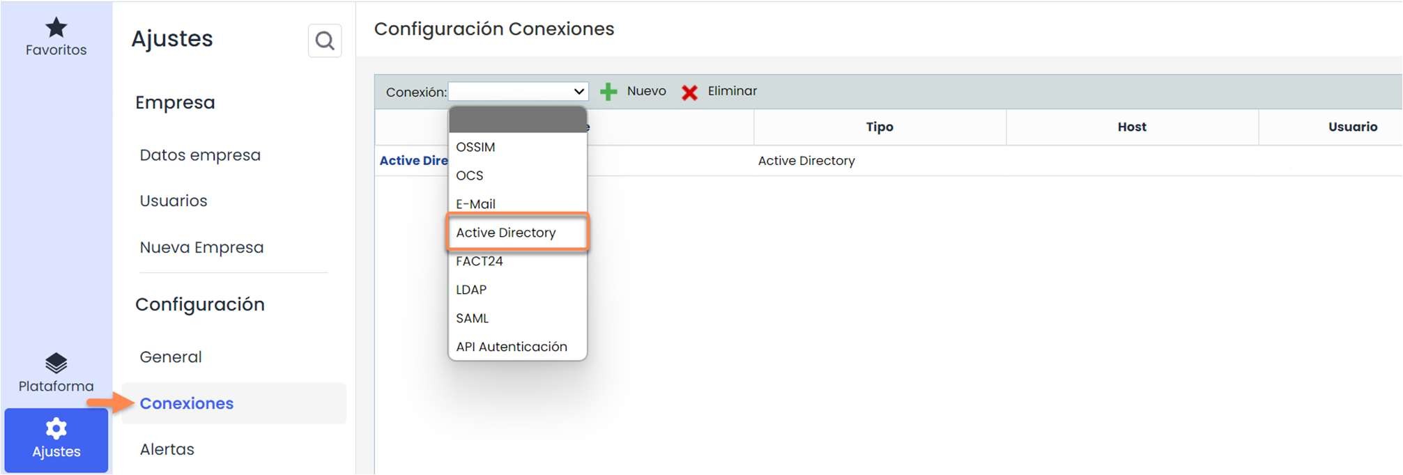Open the Plataforma layers icon

56,363
